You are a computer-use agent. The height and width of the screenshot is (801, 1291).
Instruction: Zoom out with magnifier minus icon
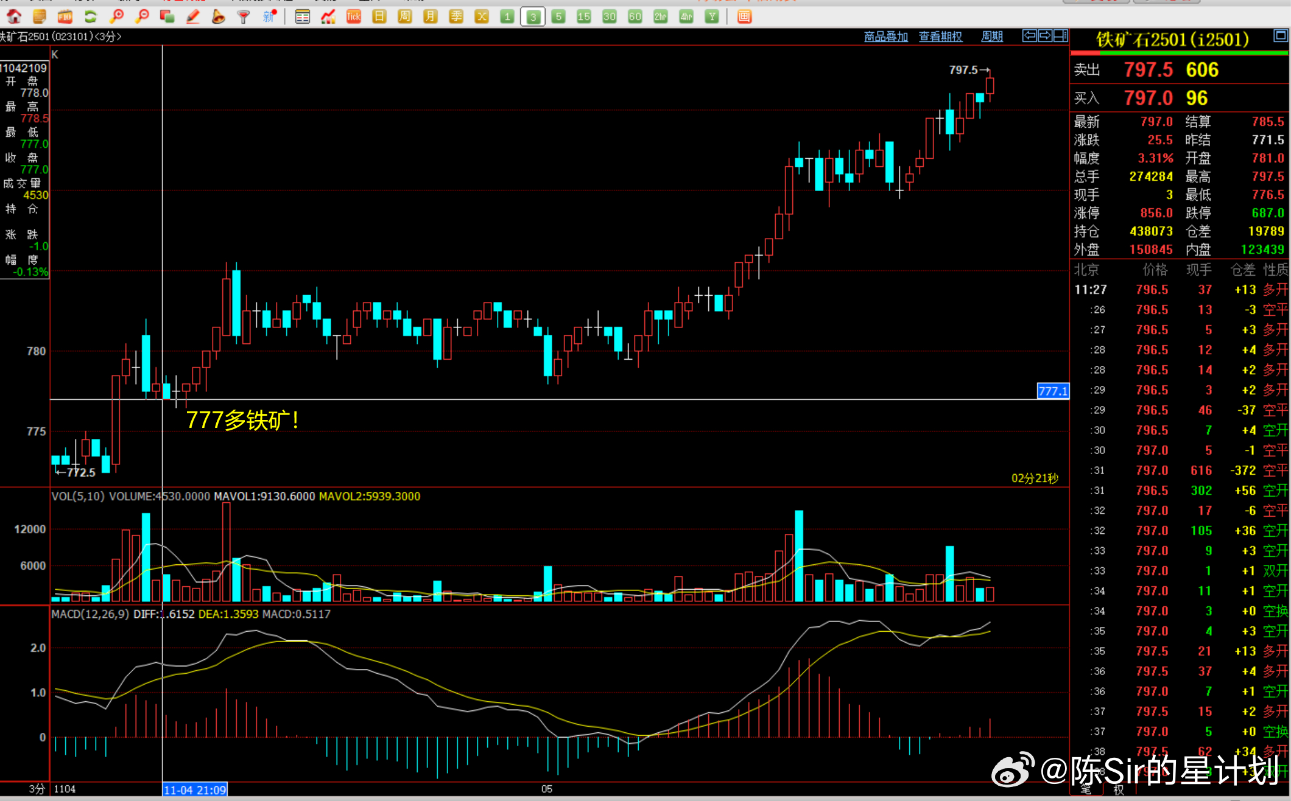(142, 16)
